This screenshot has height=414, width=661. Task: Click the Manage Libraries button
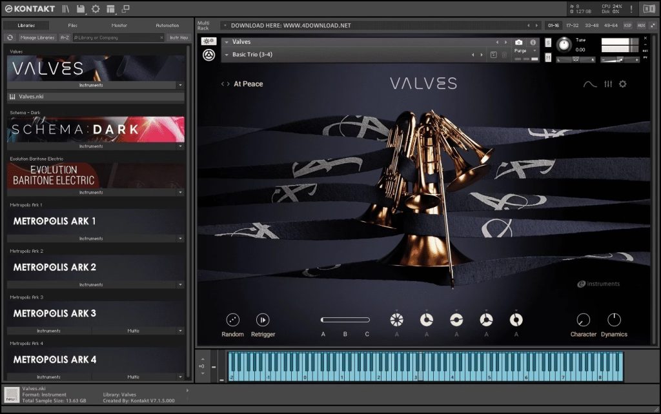37,37
